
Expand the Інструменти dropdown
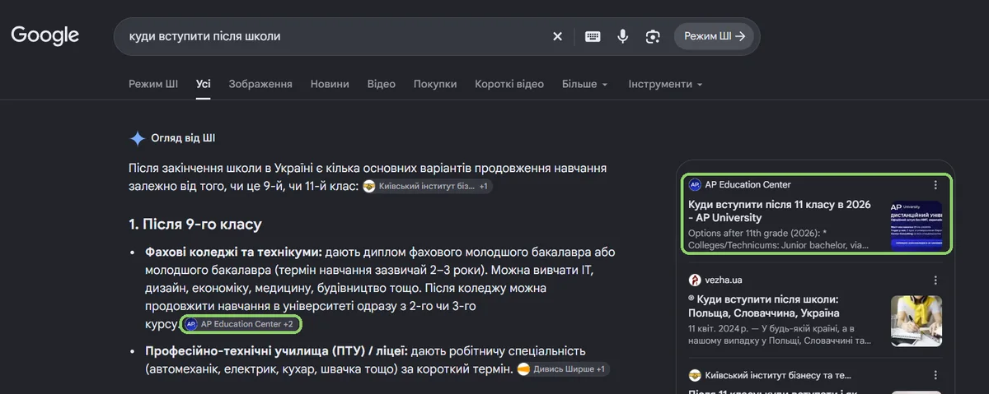tap(666, 84)
